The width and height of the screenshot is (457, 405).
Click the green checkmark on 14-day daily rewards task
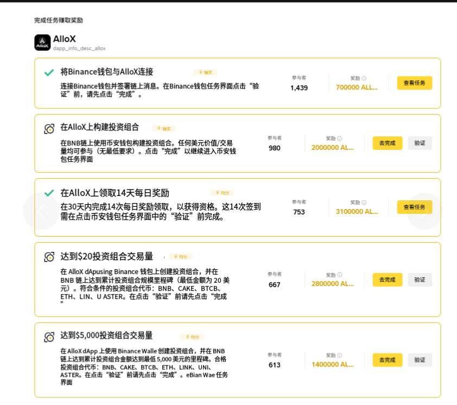(x=49, y=193)
